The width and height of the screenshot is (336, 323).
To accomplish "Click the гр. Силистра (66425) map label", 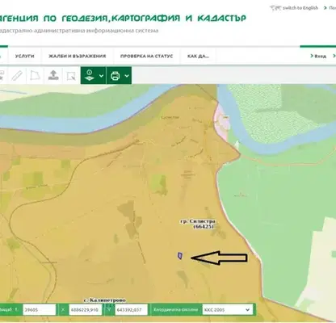I will (198, 224).
